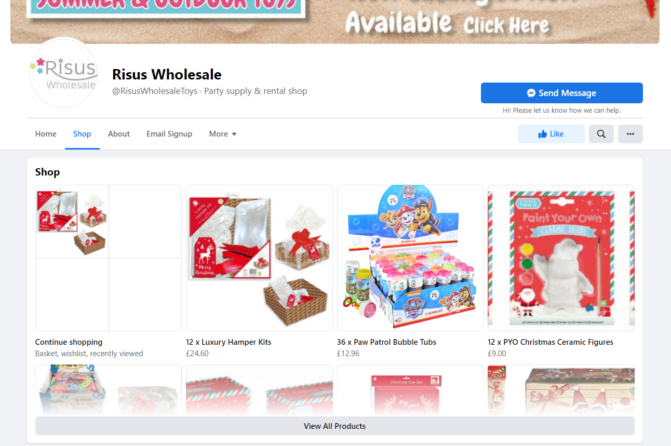Image resolution: width=671 pixels, height=446 pixels.
Task: Open the Luxury Hamper Kits product image
Action: click(x=259, y=258)
